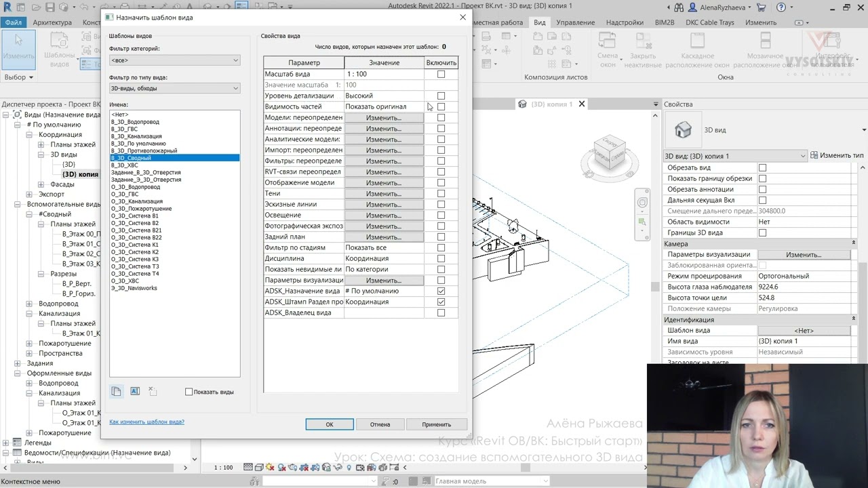Click the Rename template icon in the dialog
This screenshot has height=488, width=868.
point(135,391)
